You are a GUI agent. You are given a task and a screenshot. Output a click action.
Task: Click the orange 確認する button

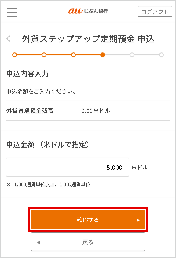pos(88,219)
